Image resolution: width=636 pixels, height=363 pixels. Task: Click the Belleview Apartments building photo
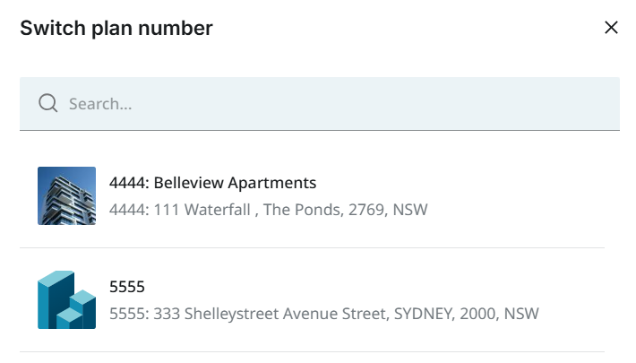[66, 195]
